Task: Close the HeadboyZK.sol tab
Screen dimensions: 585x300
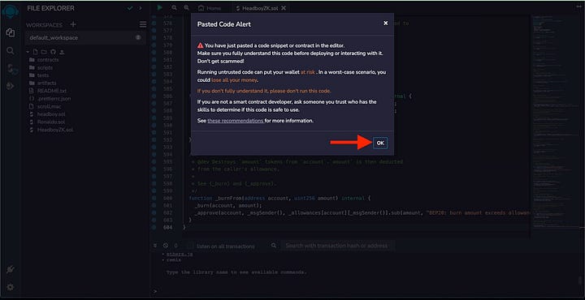Action: (x=284, y=8)
